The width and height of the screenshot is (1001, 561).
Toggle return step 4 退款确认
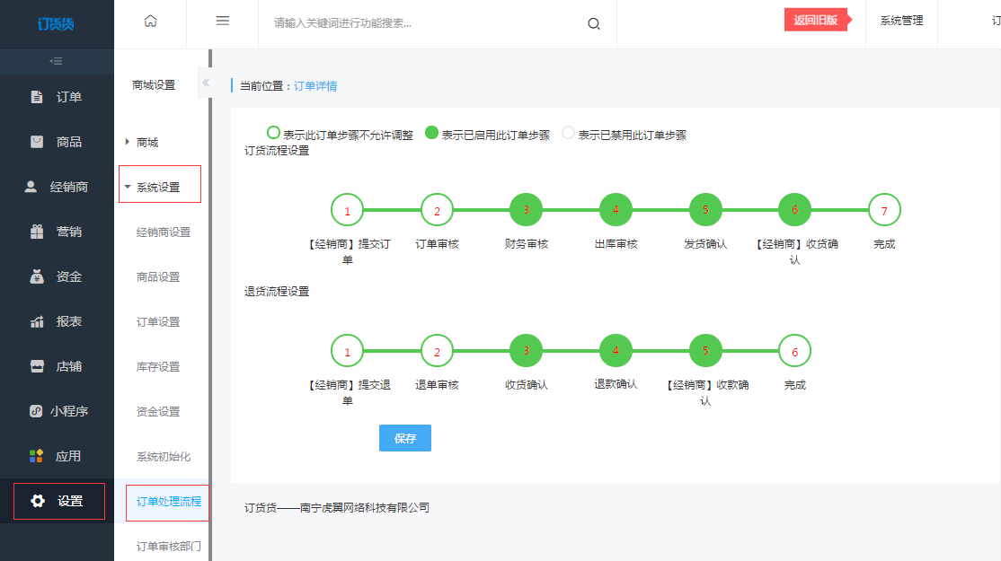click(616, 351)
